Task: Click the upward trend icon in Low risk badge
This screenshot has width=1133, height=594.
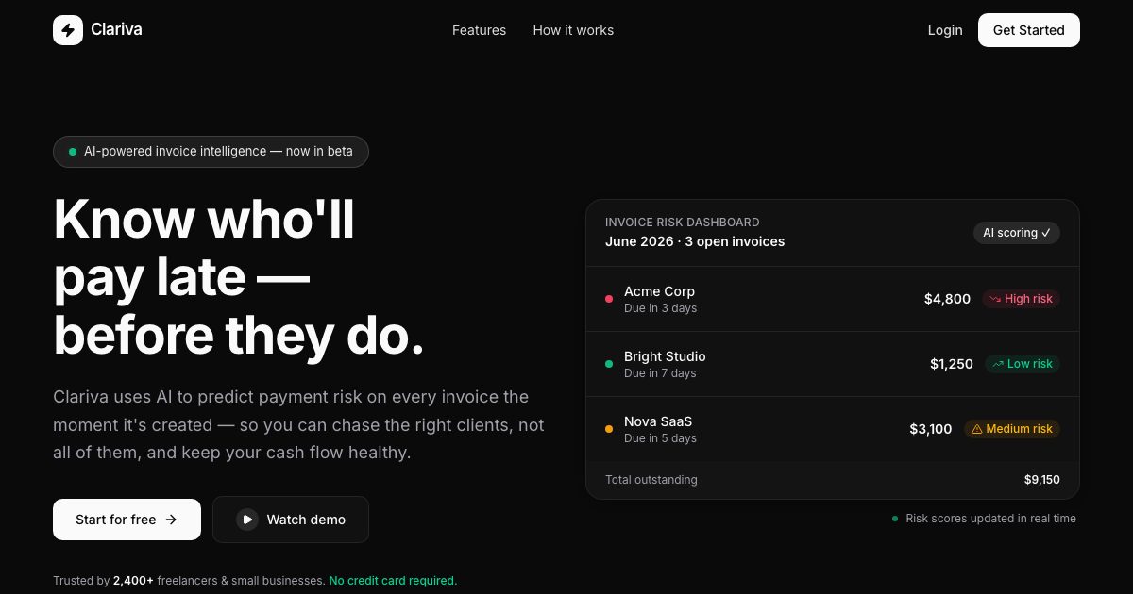Action: pos(998,364)
